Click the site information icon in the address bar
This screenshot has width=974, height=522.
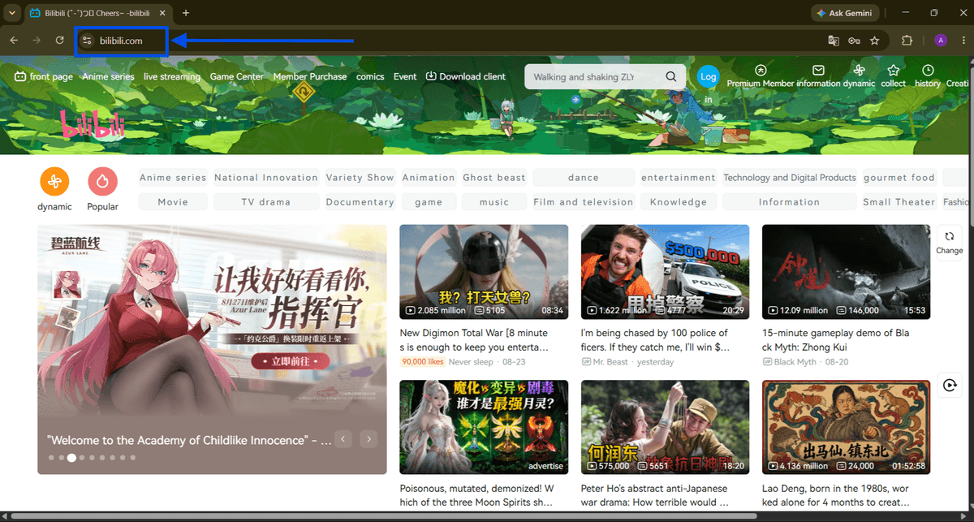pos(87,41)
